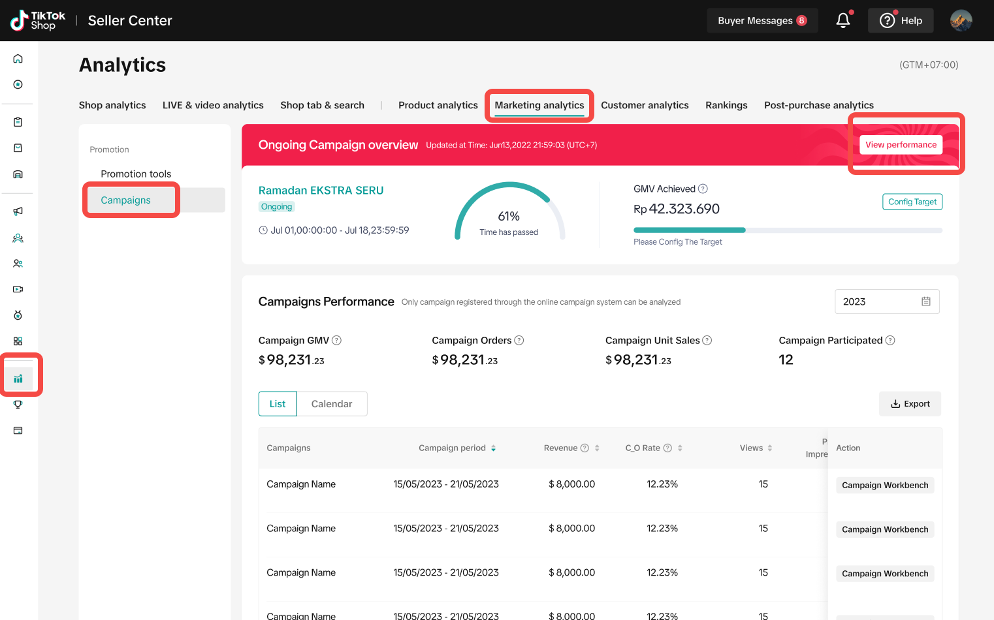994x620 pixels.
Task: Click the trophy icon in sidebar
Action: (x=18, y=405)
